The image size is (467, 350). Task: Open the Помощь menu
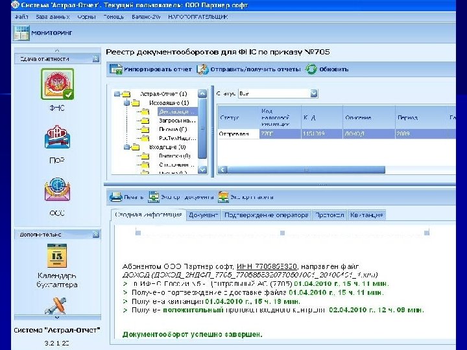tap(114, 17)
